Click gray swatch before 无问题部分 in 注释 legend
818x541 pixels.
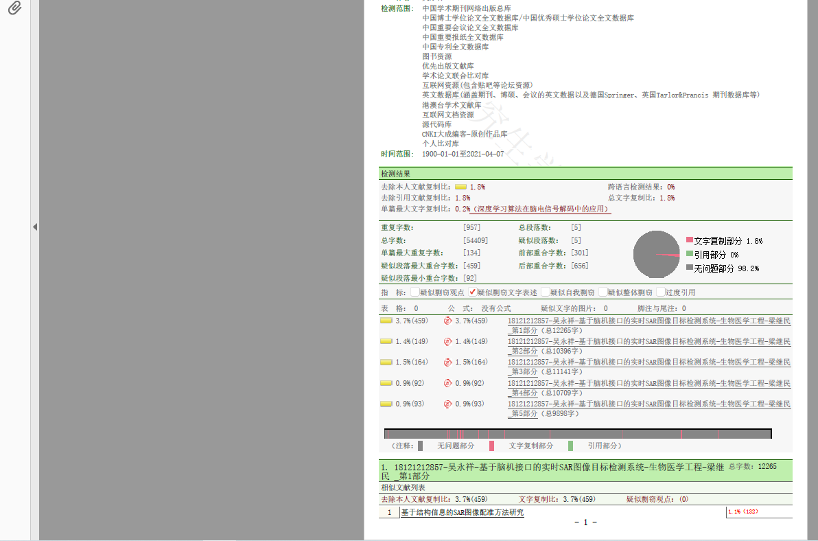(421, 446)
